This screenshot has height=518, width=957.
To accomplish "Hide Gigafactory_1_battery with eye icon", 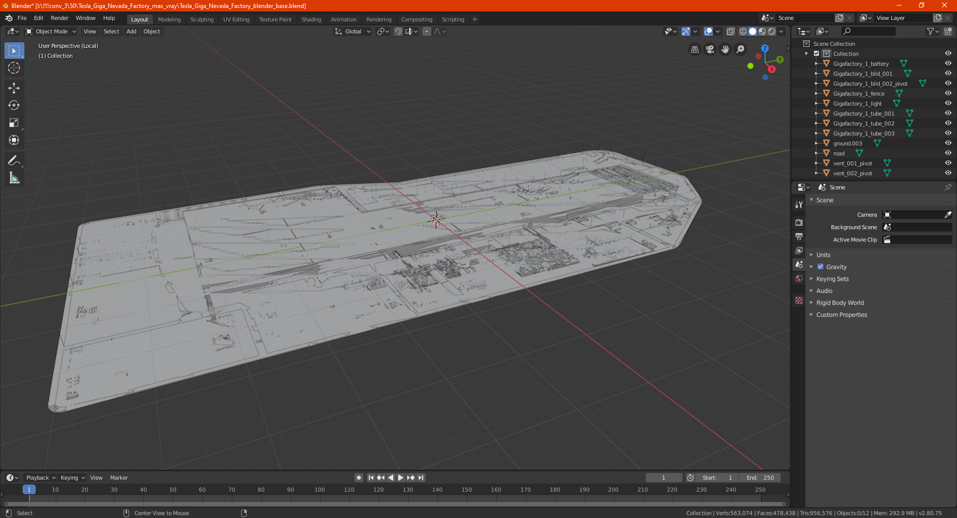I will click(x=948, y=63).
